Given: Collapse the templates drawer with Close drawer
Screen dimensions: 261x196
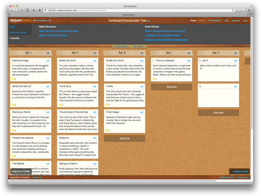Looking at the screenshot, I should tap(121, 47).
